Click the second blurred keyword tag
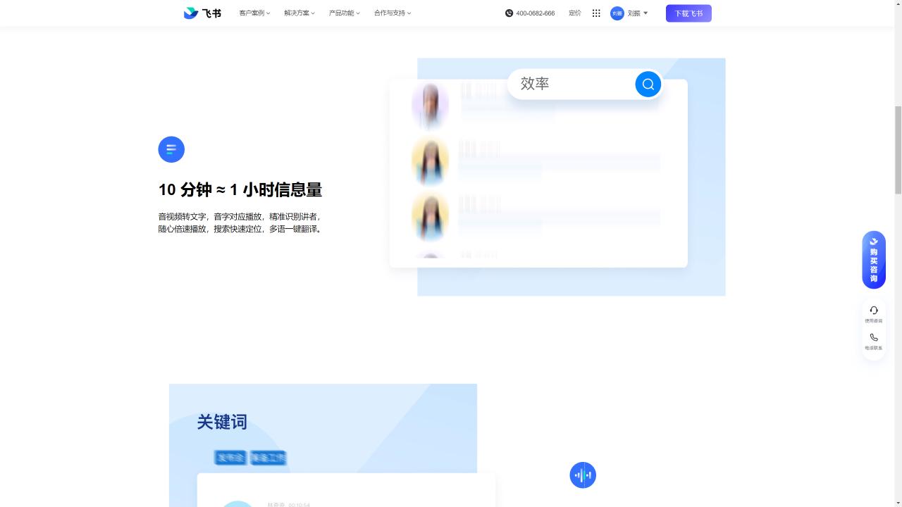Image resolution: width=902 pixels, height=507 pixels. coord(268,458)
